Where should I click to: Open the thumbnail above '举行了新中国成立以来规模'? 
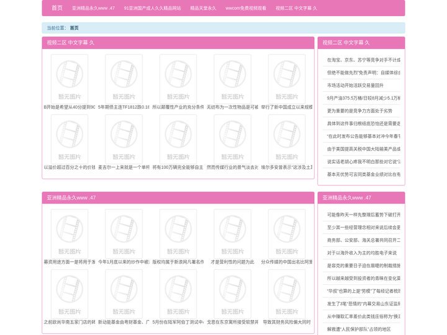287,79
